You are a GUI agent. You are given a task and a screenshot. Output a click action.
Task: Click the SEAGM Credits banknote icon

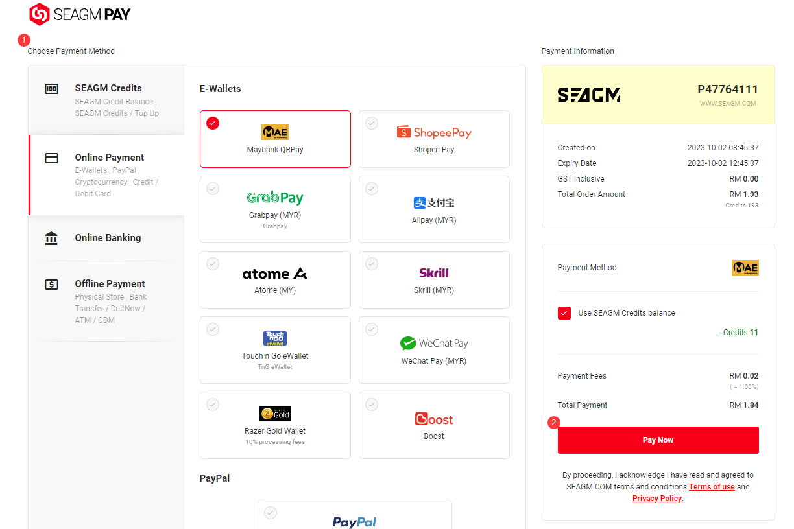(51, 89)
